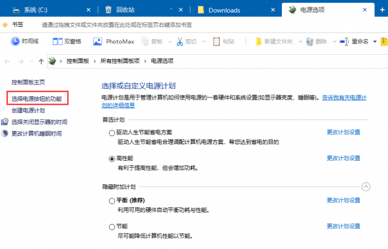Click the 新建文件夹 new folder icon

258,42
